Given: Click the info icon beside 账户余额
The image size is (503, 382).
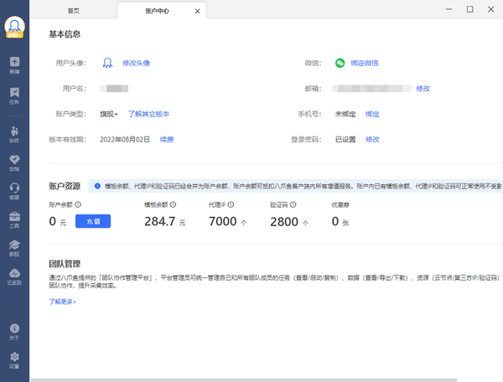Looking at the screenshot, I should coord(78,204).
